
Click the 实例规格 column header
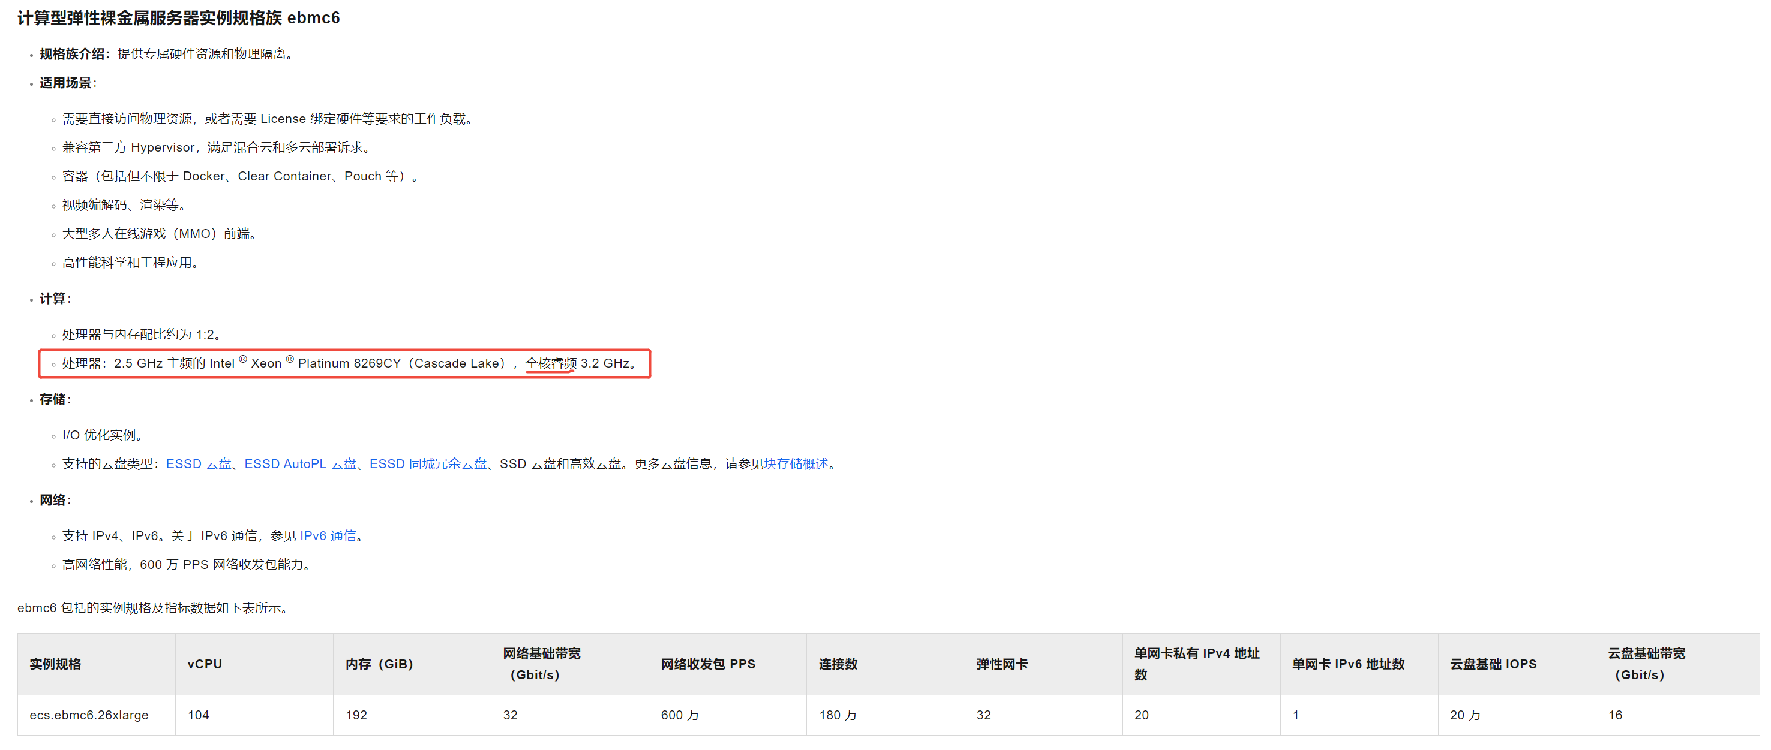56,664
